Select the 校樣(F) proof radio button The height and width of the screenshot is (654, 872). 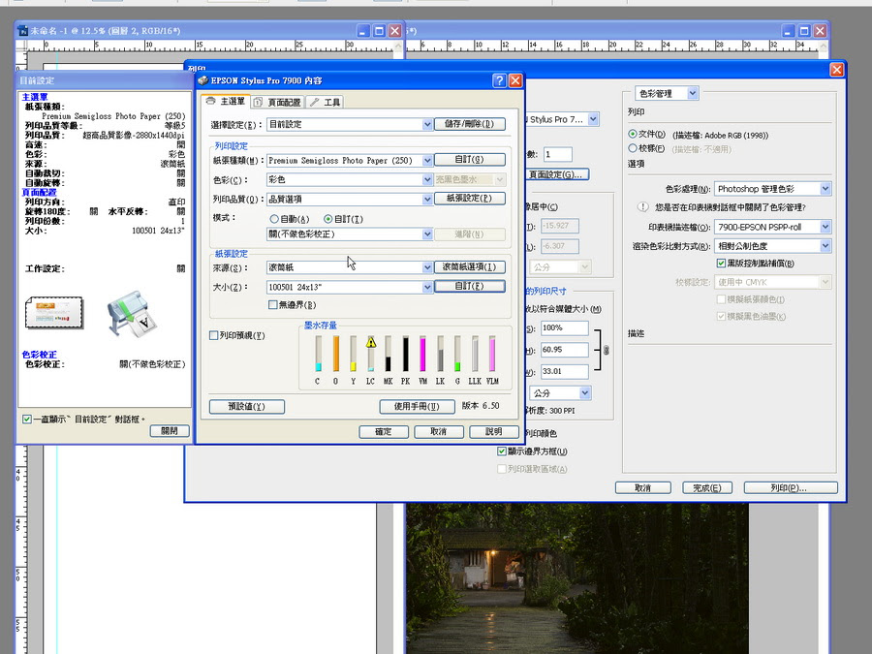(x=633, y=148)
